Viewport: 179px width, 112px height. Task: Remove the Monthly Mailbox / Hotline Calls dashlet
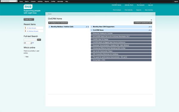[x=88, y=27]
